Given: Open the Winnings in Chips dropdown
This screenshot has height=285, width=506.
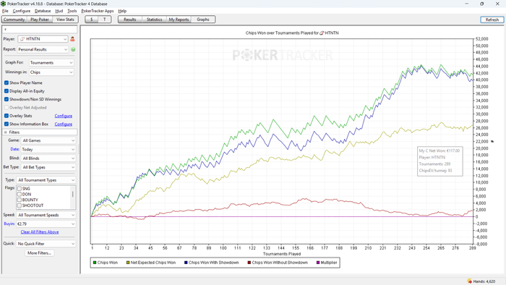Looking at the screenshot, I should (51, 72).
